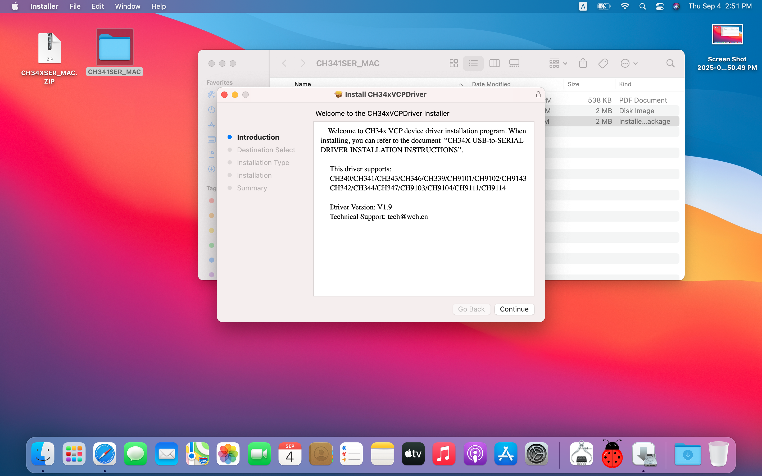The width and height of the screenshot is (762, 476).
Task: Select the Screen Shot desktop thumbnail
Action: (727, 48)
